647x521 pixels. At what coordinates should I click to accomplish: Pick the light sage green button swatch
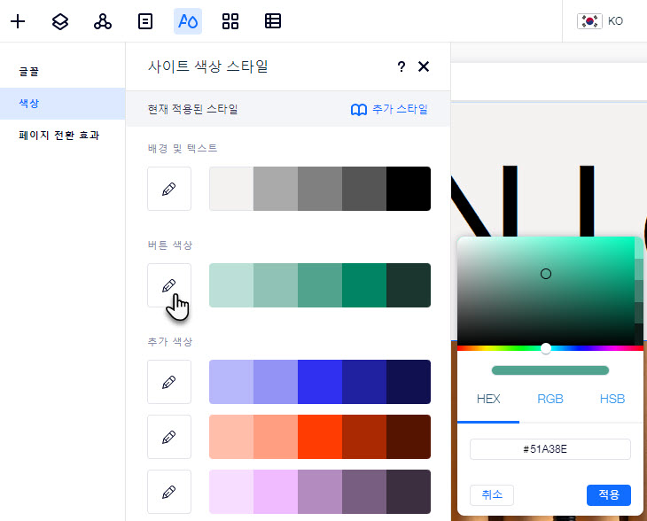point(276,285)
